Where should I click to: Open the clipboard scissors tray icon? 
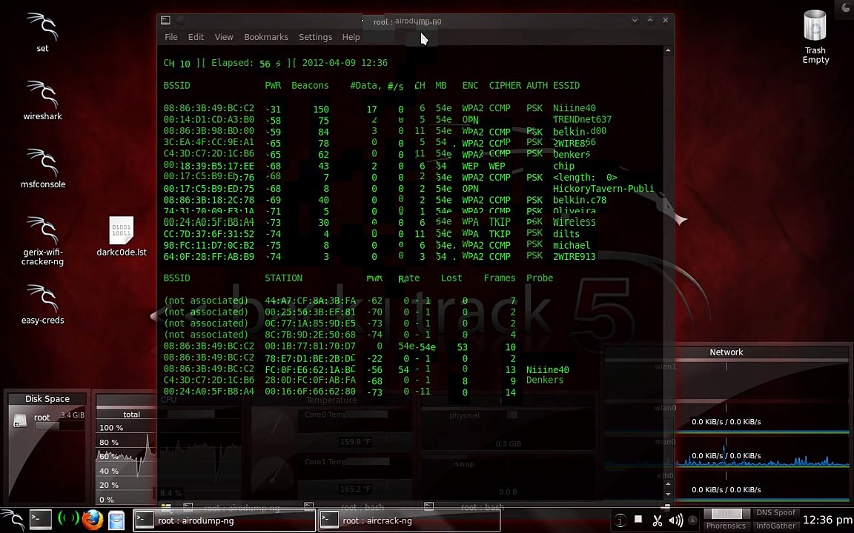(657, 520)
